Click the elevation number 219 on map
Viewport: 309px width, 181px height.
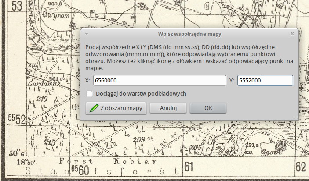[x=42, y=99]
